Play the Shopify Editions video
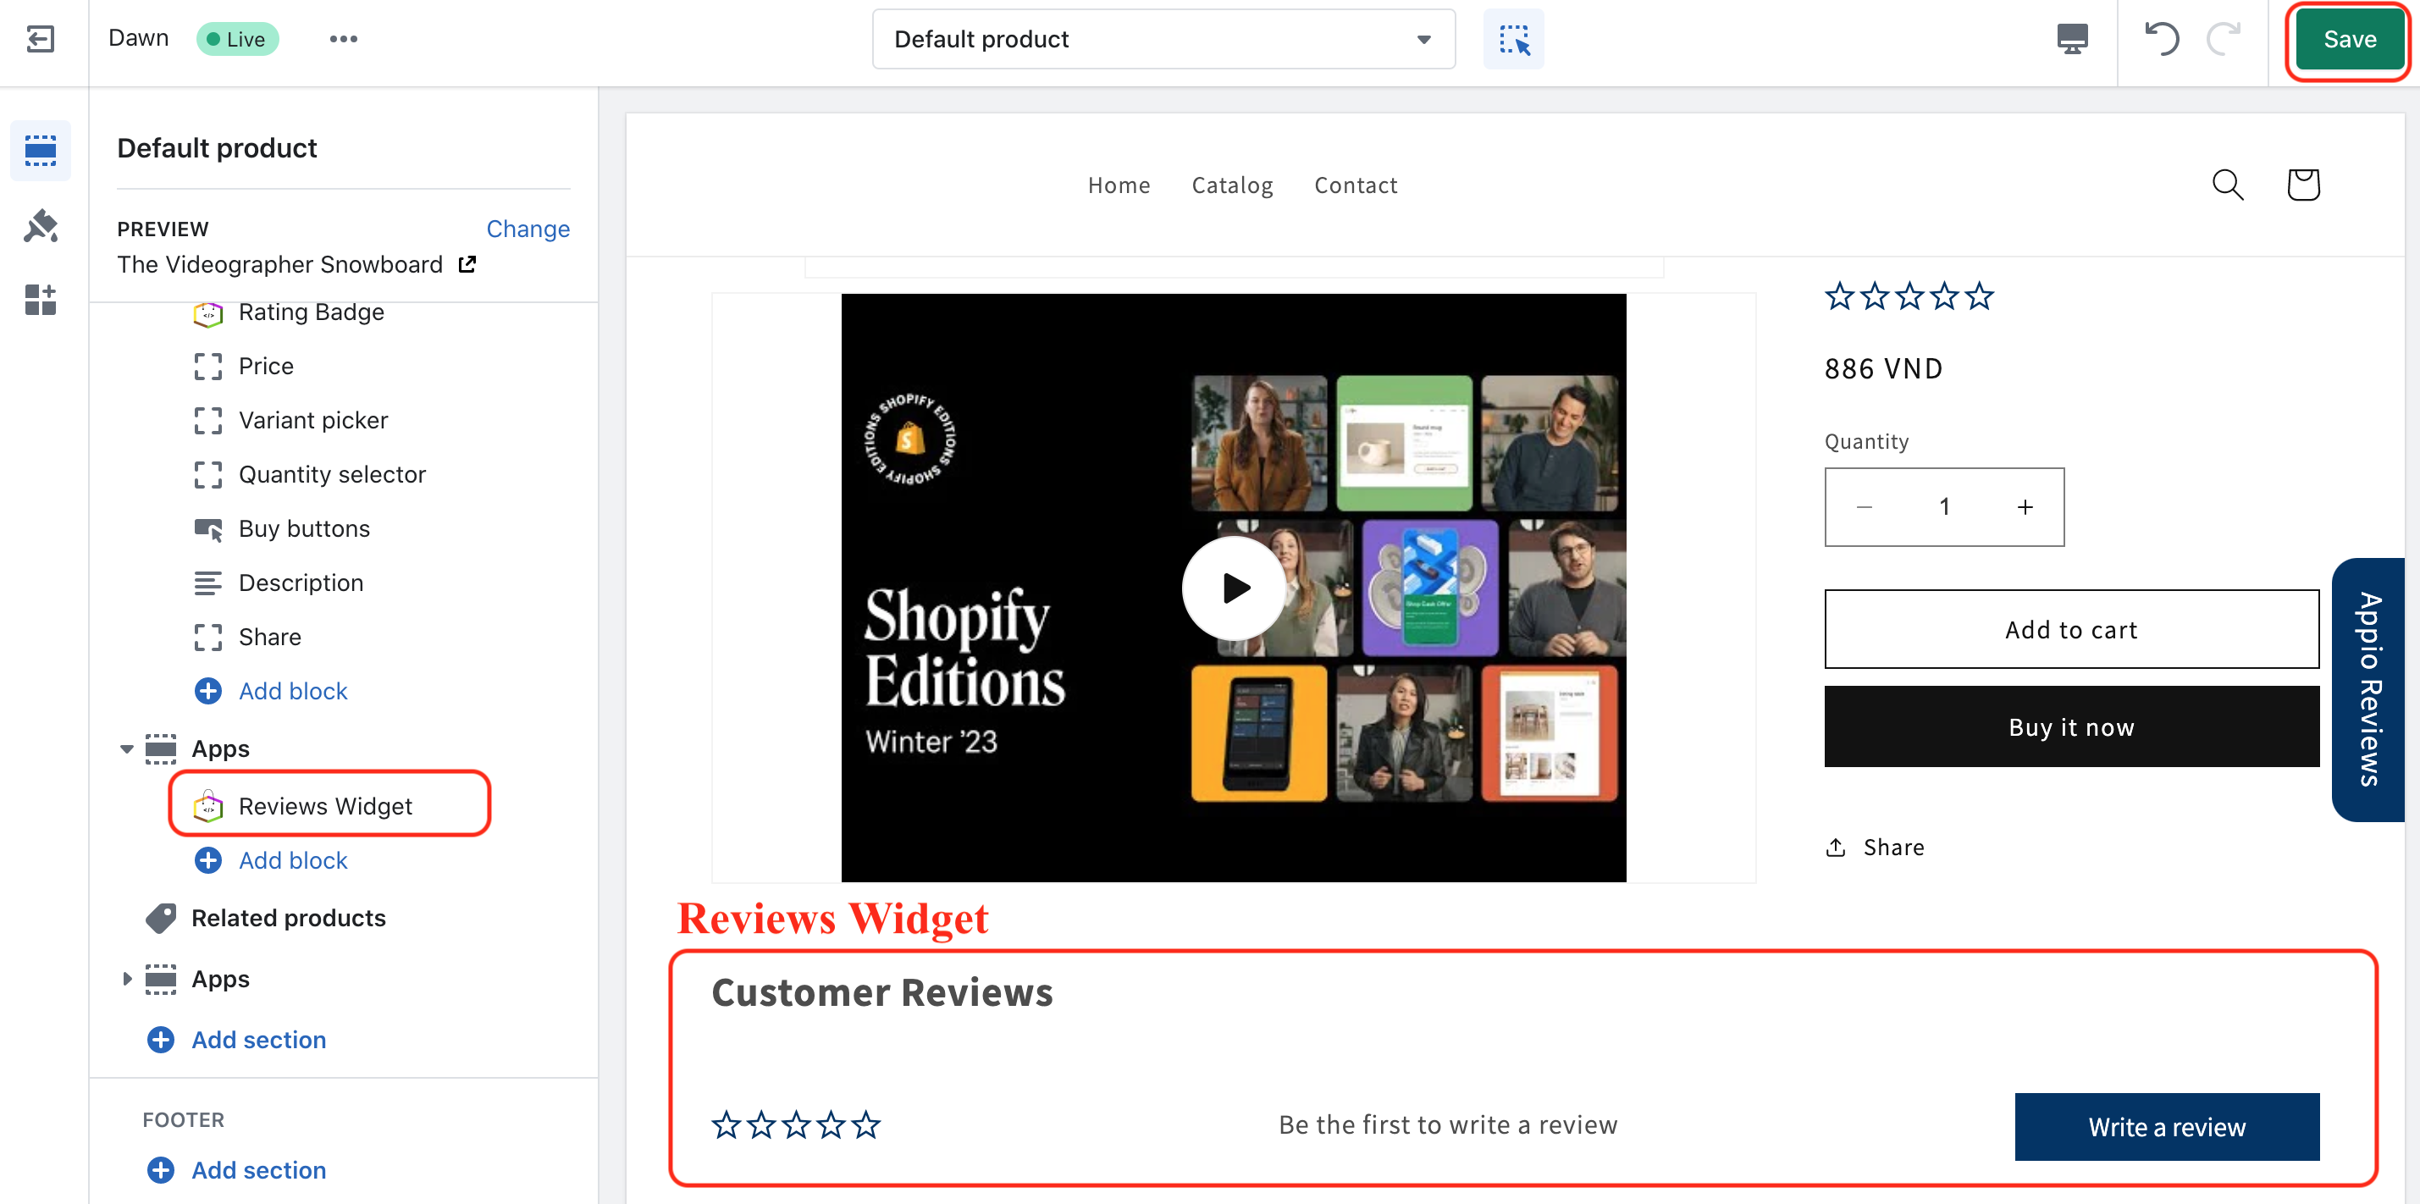The height and width of the screenshot is (1204, 2420). click(1234, 588)
